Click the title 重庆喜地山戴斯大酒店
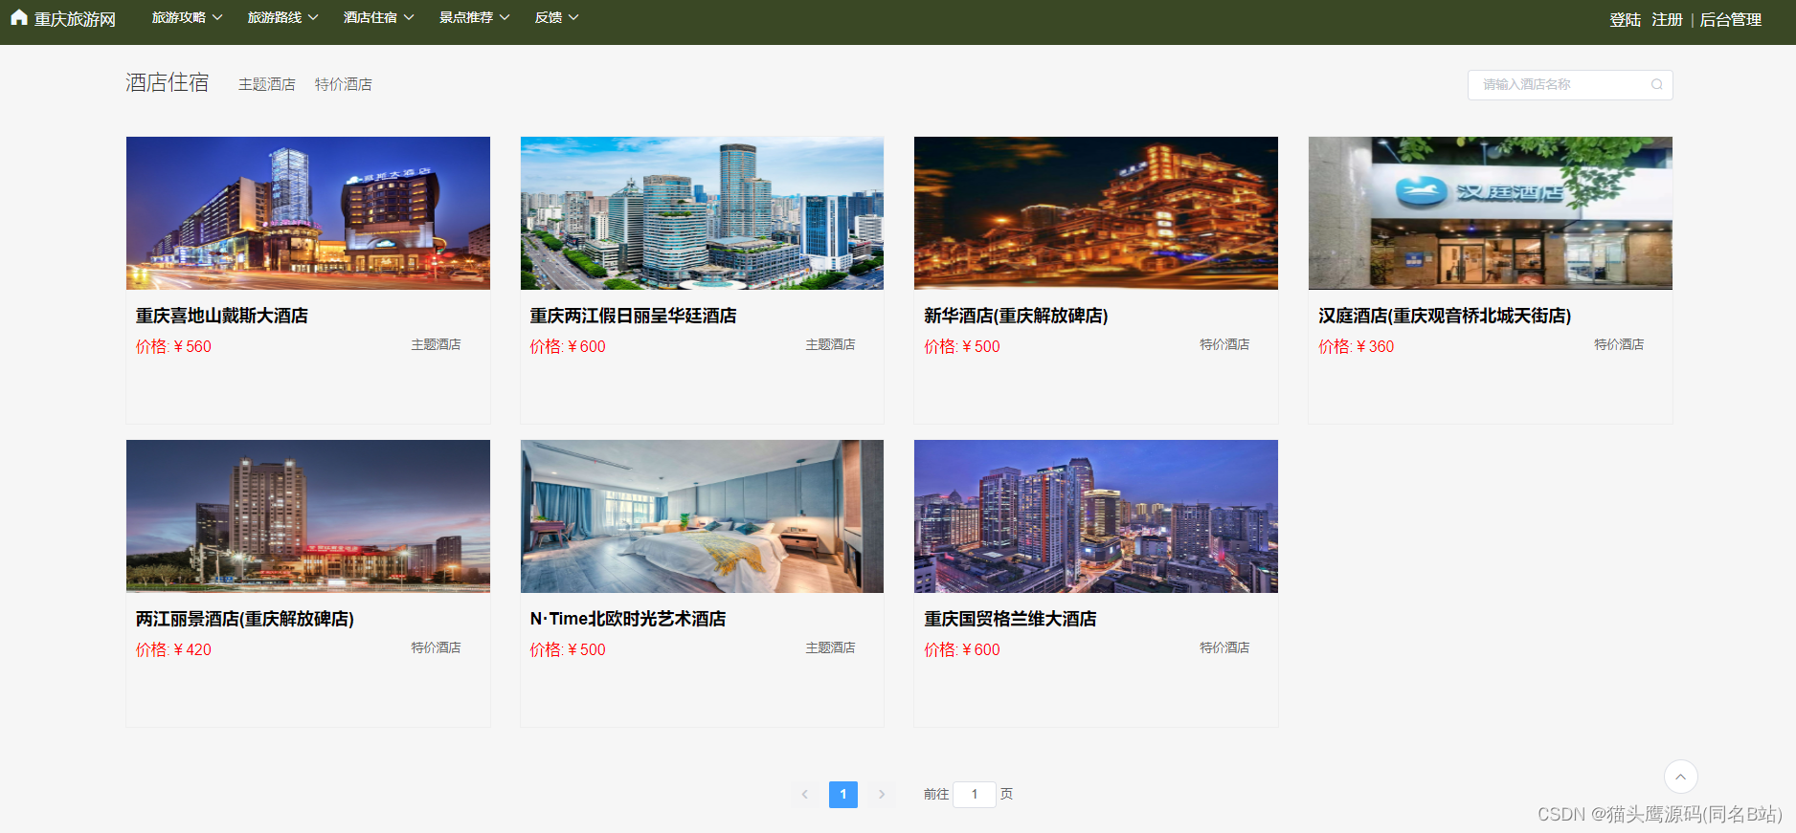Image resolution: width=1796 pixels, height=833 pixels. pyautogui.click(x=222, y=316)
